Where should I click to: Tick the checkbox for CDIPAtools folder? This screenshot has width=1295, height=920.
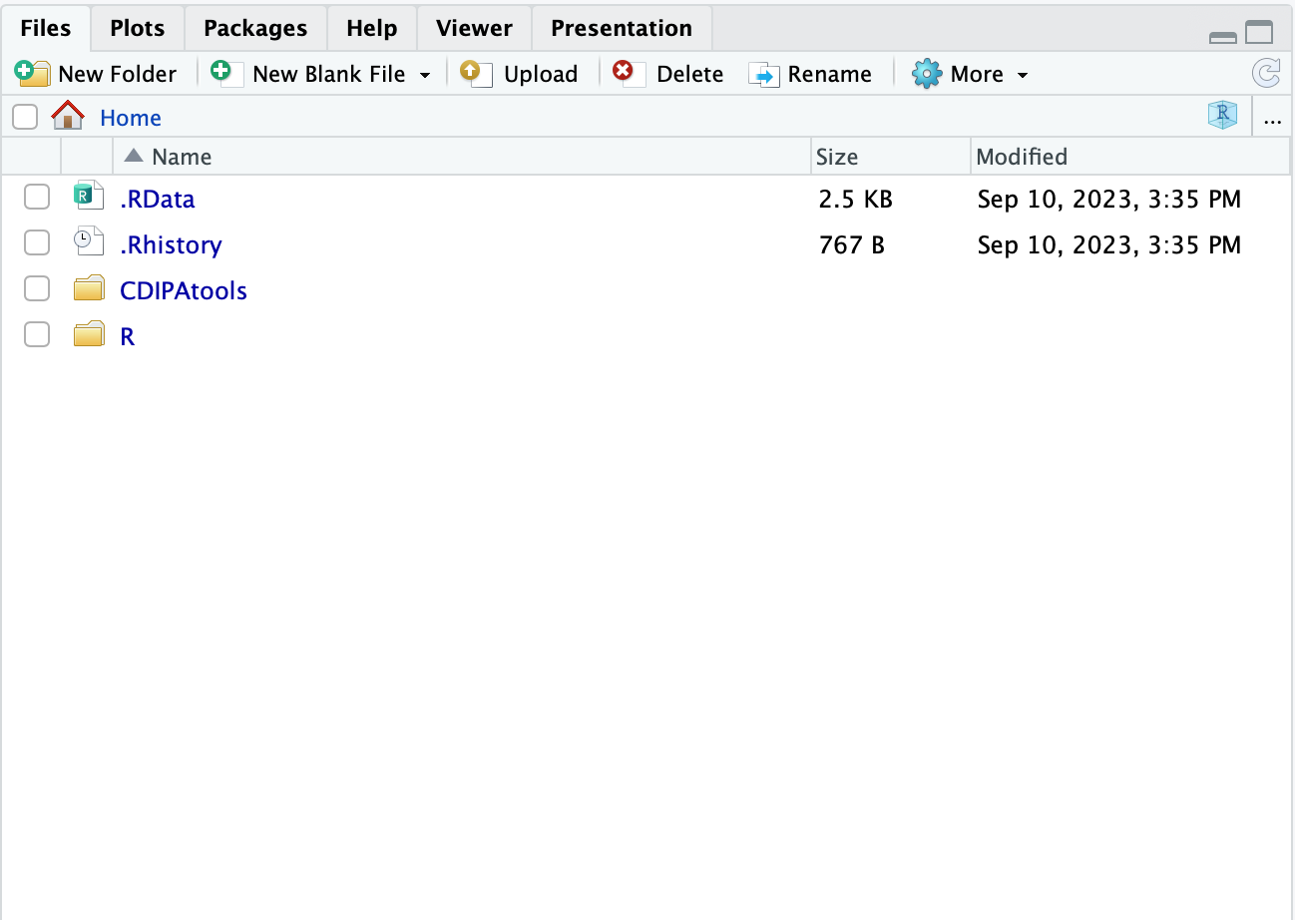[37, 289]
